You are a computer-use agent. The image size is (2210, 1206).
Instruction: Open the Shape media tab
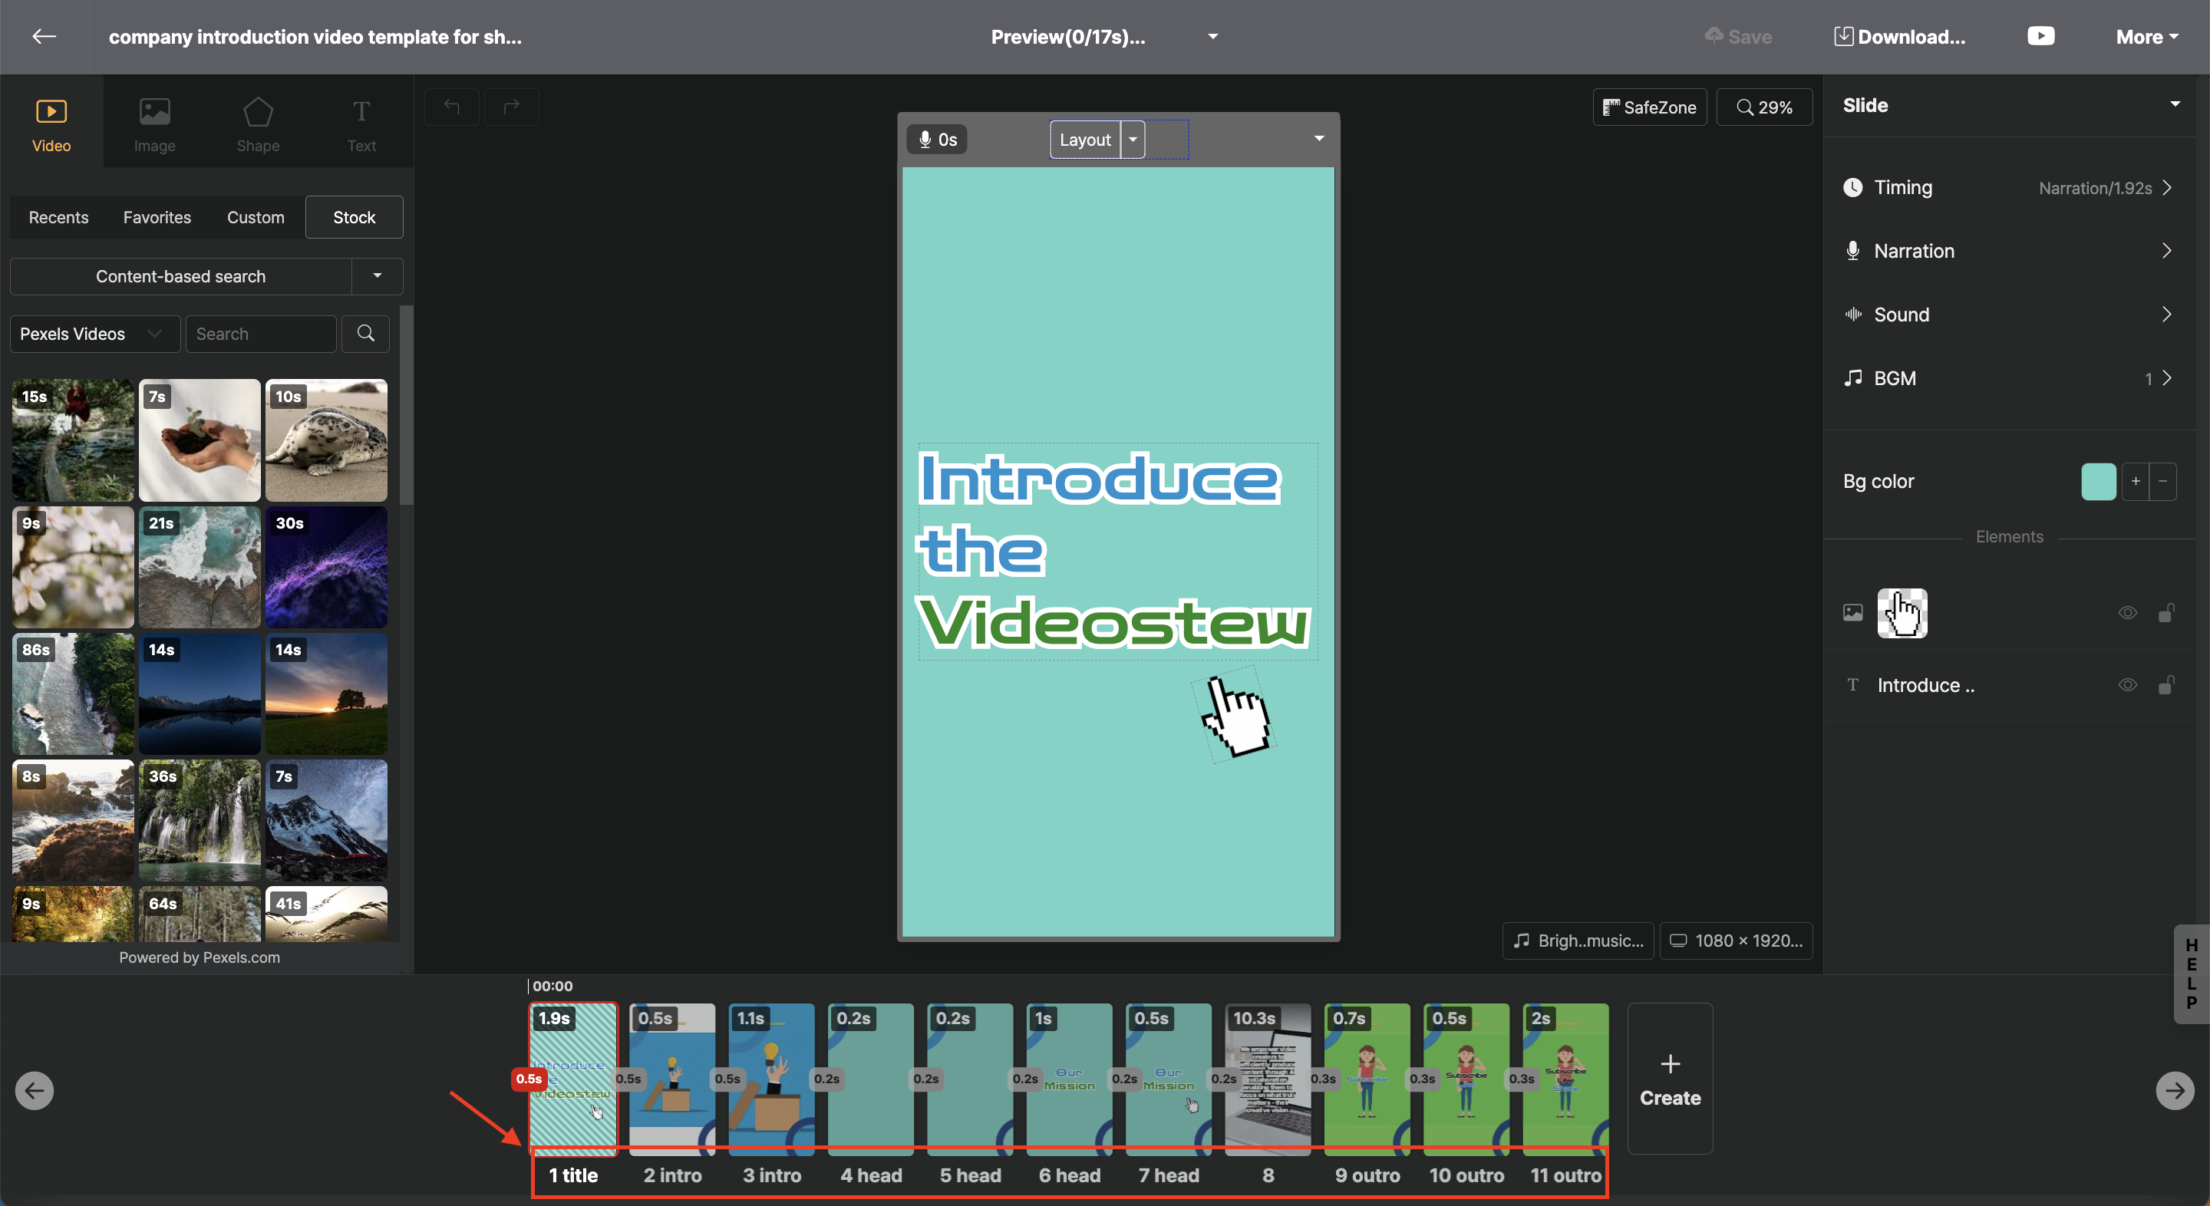pos(259,124)
